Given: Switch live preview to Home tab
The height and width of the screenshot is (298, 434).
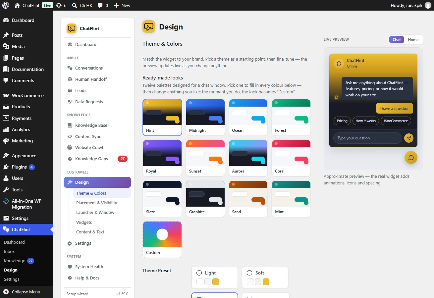Looking at the screenshot, I should click(413, 39).
